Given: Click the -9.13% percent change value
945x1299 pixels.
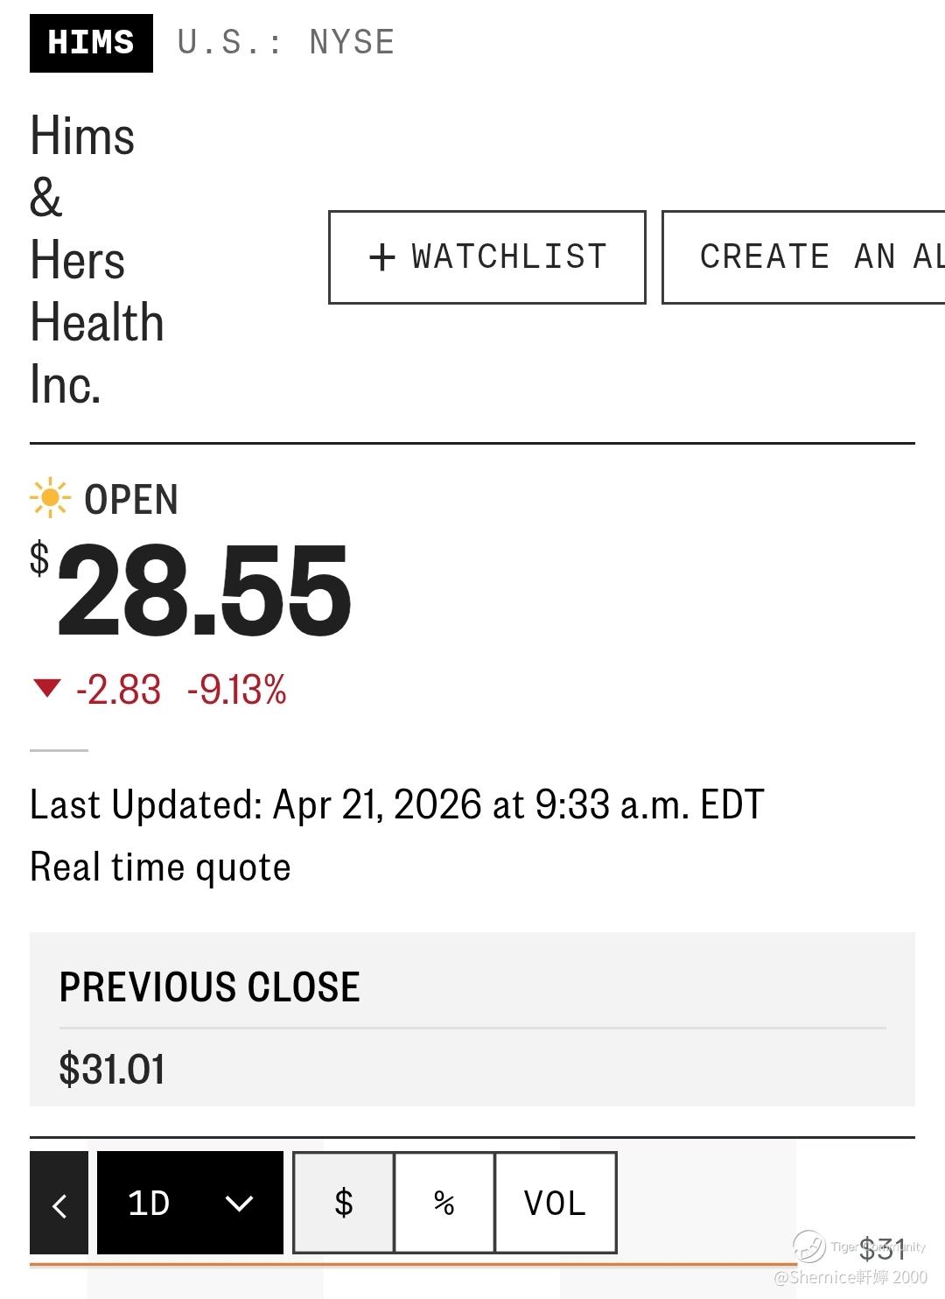Looking at the screenshot, I should click(236, 690).
